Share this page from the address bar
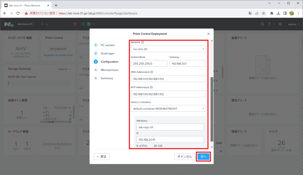Screen dimensions: 303x175 [257, 13]
